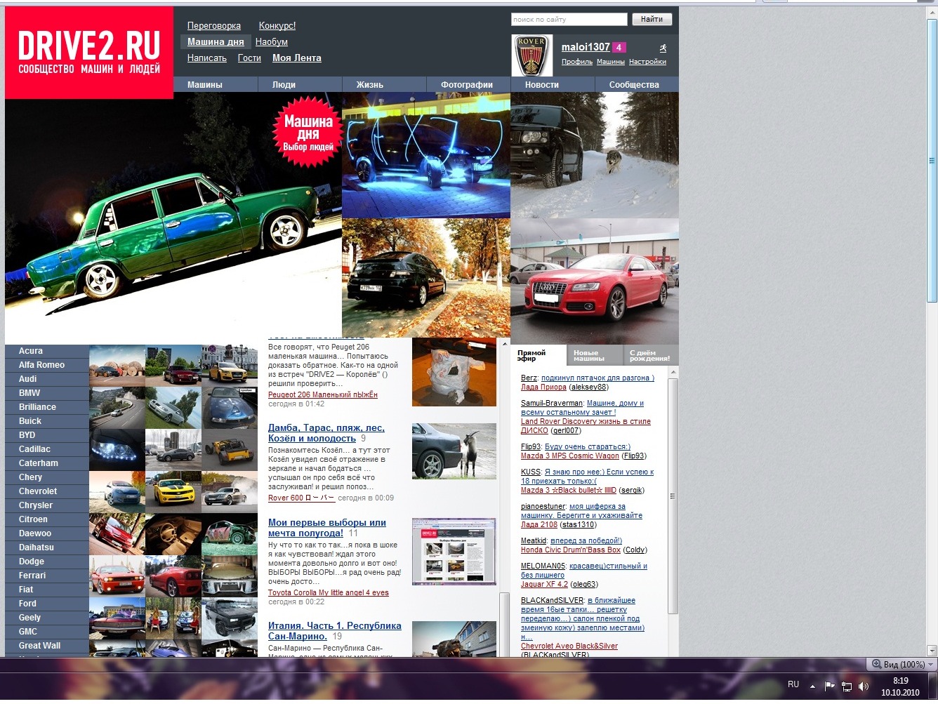Open the network tray icon
This screenshot has width=938, height=704.
tap(847, 686)
